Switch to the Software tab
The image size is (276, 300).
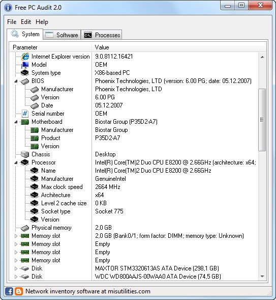tap(62, 35)
